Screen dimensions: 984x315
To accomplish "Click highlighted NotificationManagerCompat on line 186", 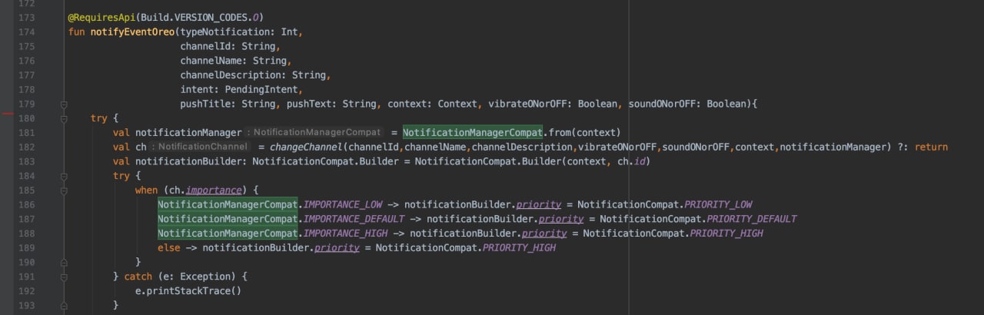I will [x=228, y=204].
